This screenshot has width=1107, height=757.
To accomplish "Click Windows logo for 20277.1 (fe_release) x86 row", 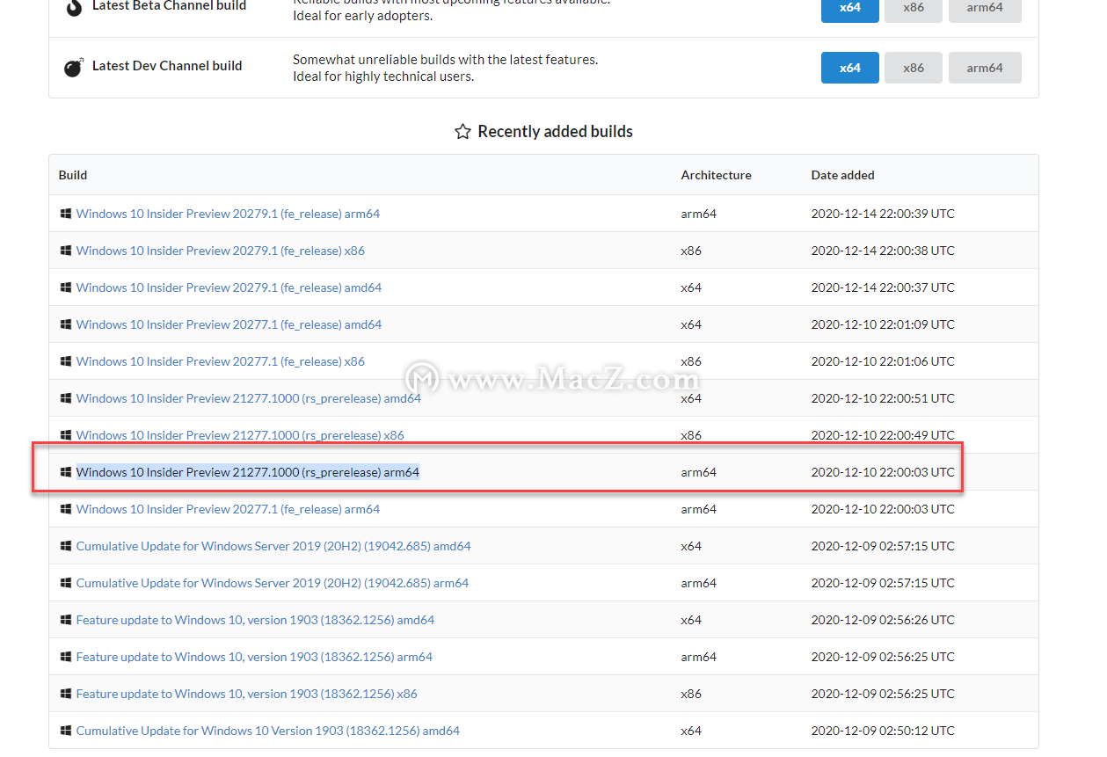I will (x=65, y=361).
